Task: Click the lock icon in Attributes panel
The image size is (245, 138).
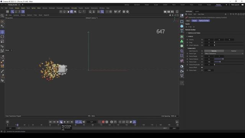Action: pos(238,14)
